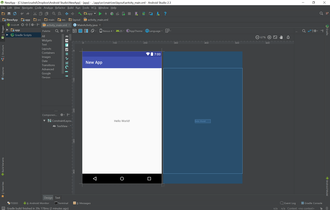
Task: Open the Refactor menu
Action: (60, 8)
